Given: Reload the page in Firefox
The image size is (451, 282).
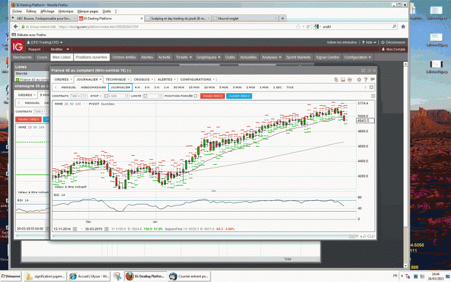Looking at the screenshot, I should [x=308, y=26].
